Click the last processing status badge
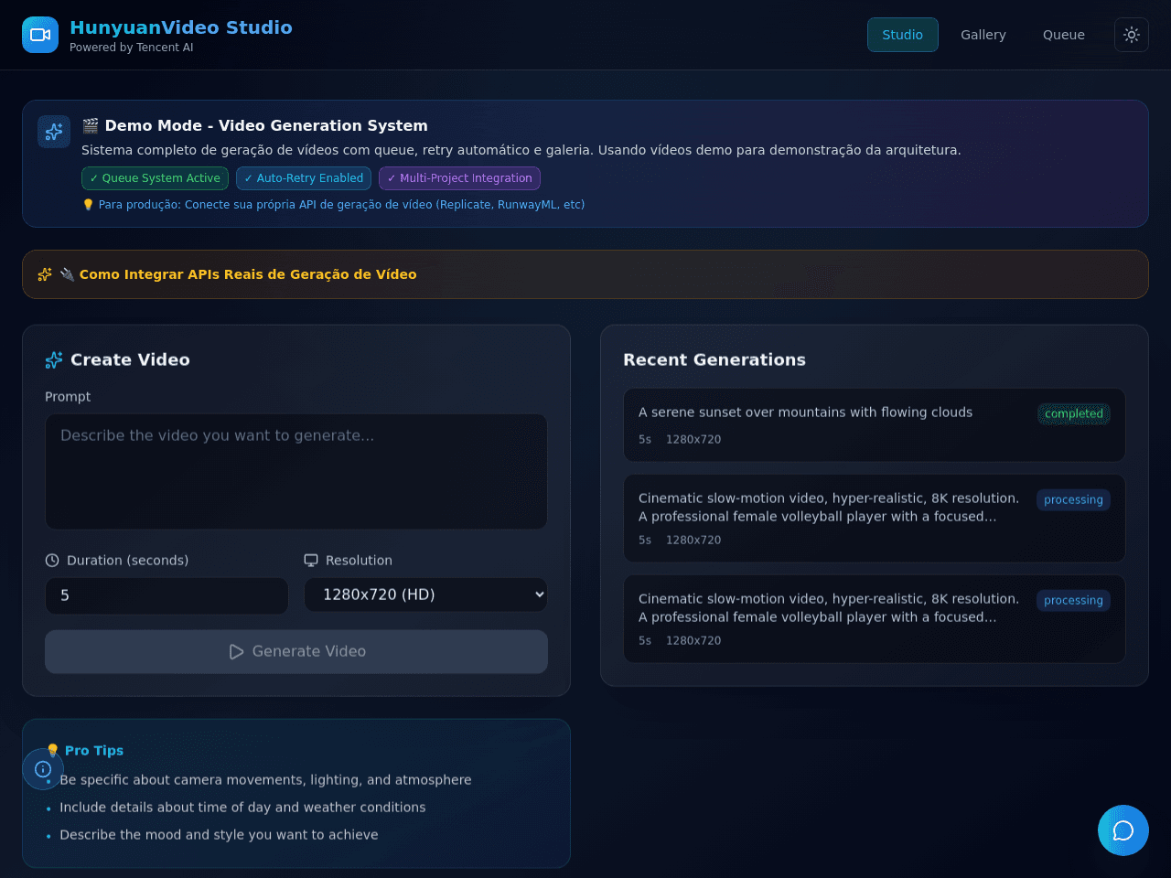The height and width of the screenshot is (878, 1171). click(x=1073, y=601)
